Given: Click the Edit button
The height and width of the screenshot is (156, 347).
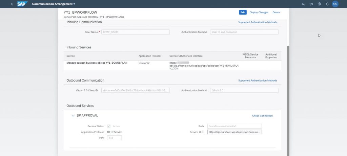Looking at the screenshot, I should click(243, 13).
